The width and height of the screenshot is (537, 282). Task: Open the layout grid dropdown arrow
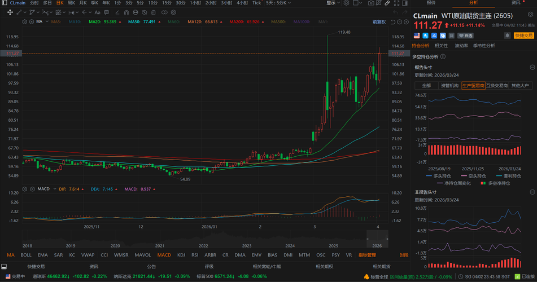pos(360,3)
